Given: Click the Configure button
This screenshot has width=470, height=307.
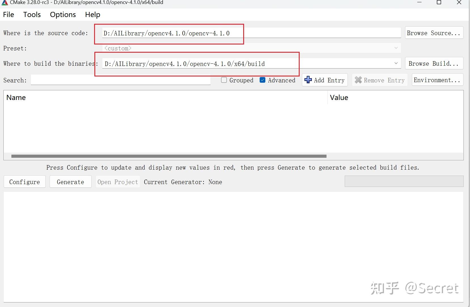Looking at the screenshot, I should [x=25, y=182].
